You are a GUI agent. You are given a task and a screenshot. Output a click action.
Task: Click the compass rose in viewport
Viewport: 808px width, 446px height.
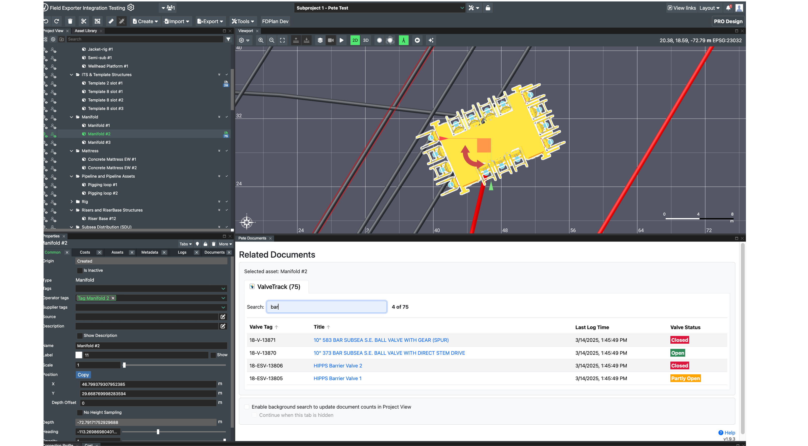point(247,222)
